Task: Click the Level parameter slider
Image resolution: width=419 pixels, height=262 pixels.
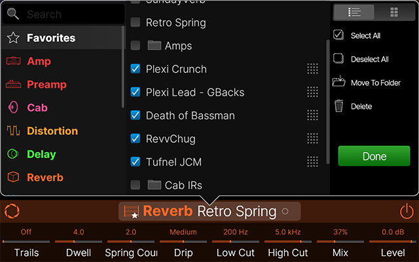Action: [393, 242]
